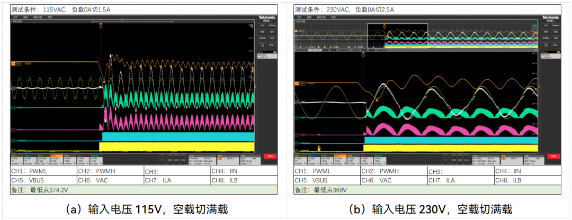Click the channel 3 add button in 115VAC scope
The height and width of the screenshot is (220, 572).
point(162,159)
